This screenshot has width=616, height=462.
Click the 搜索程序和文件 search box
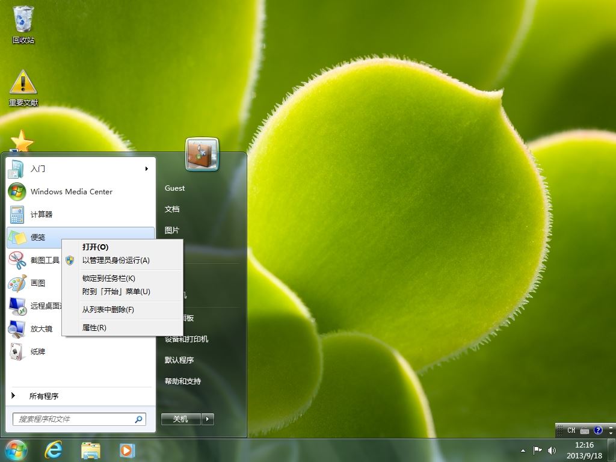tap(79, 419)
